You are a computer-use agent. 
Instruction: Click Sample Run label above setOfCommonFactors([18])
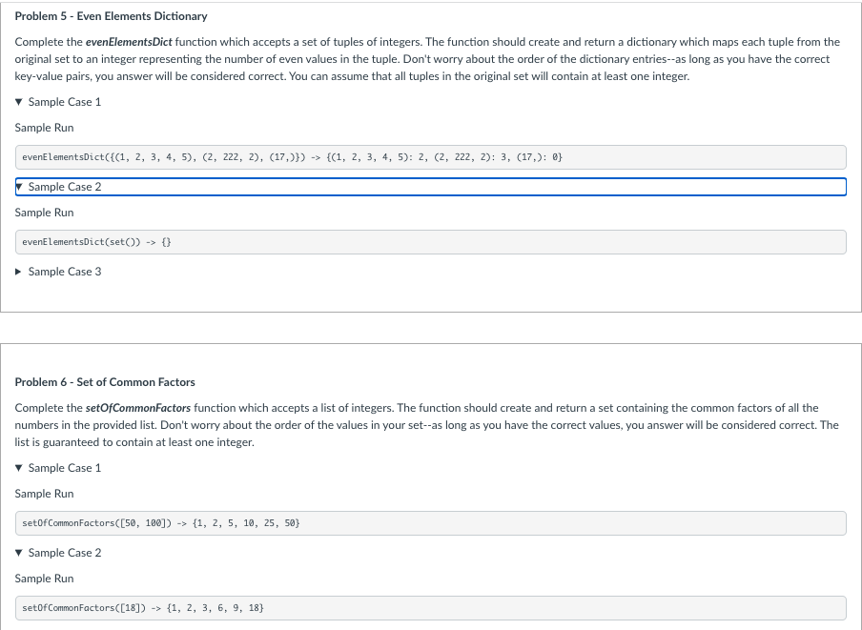tap(44, 579)
